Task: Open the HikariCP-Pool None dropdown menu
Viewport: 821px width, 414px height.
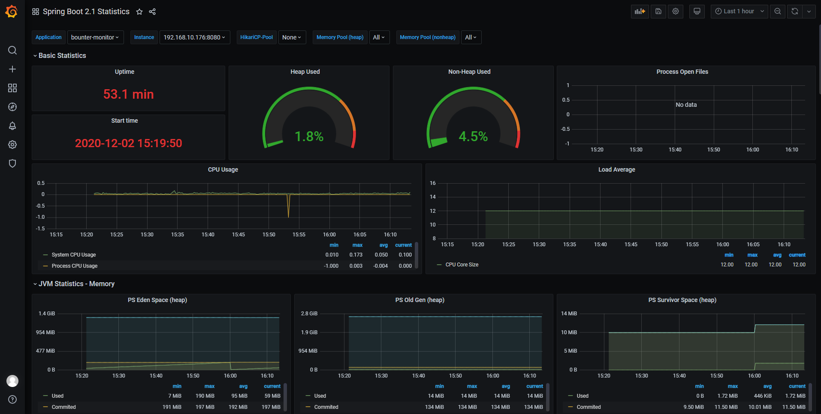Action: (x=292, y=37)
